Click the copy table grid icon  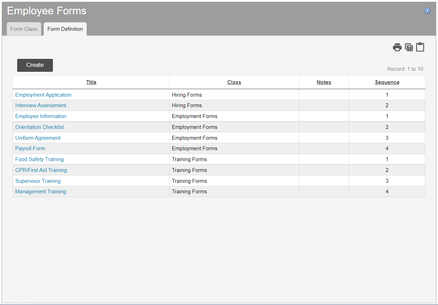[x=409, y=47]
